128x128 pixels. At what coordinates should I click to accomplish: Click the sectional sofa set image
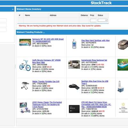click(74, 65)
